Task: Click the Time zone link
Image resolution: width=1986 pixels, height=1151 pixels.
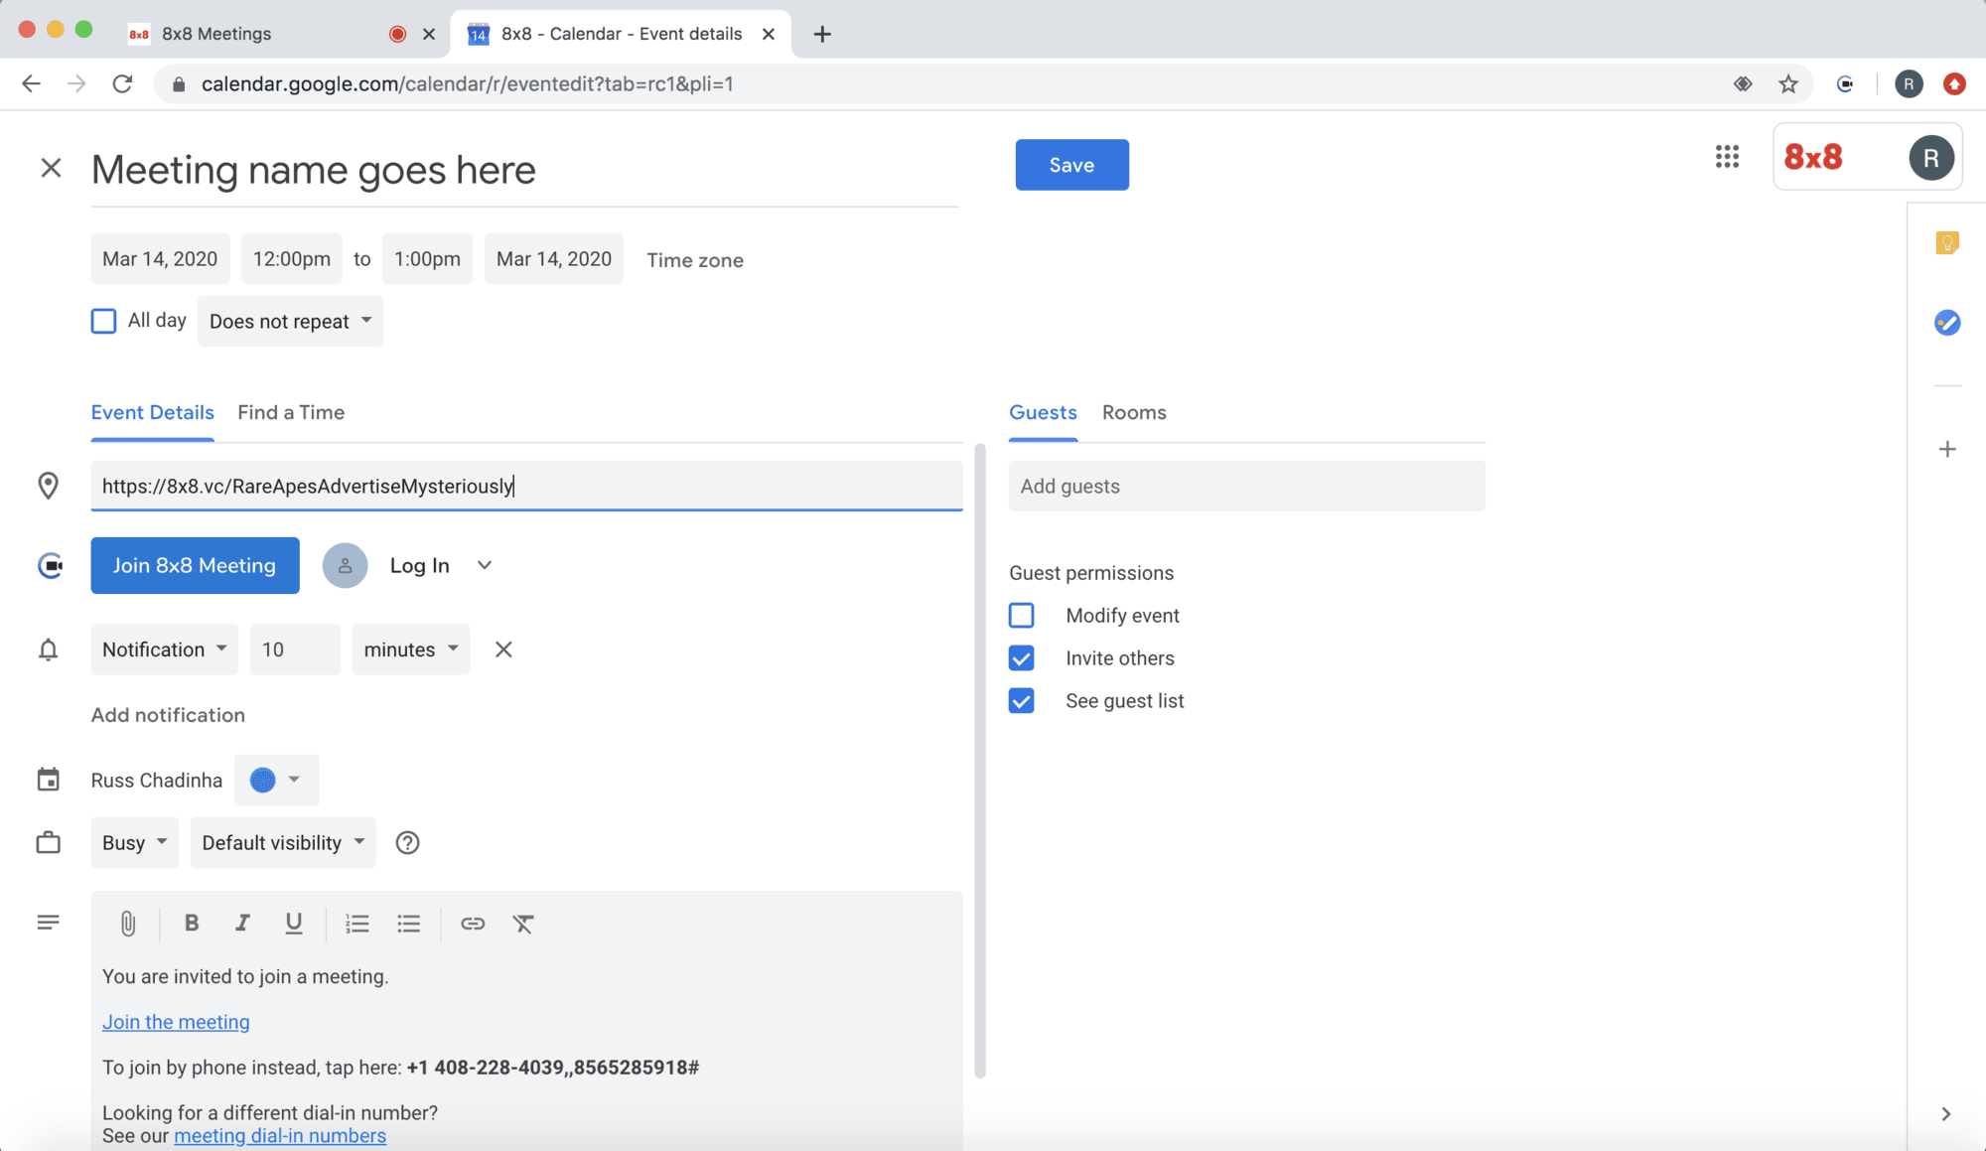Action: click(695, 260)
